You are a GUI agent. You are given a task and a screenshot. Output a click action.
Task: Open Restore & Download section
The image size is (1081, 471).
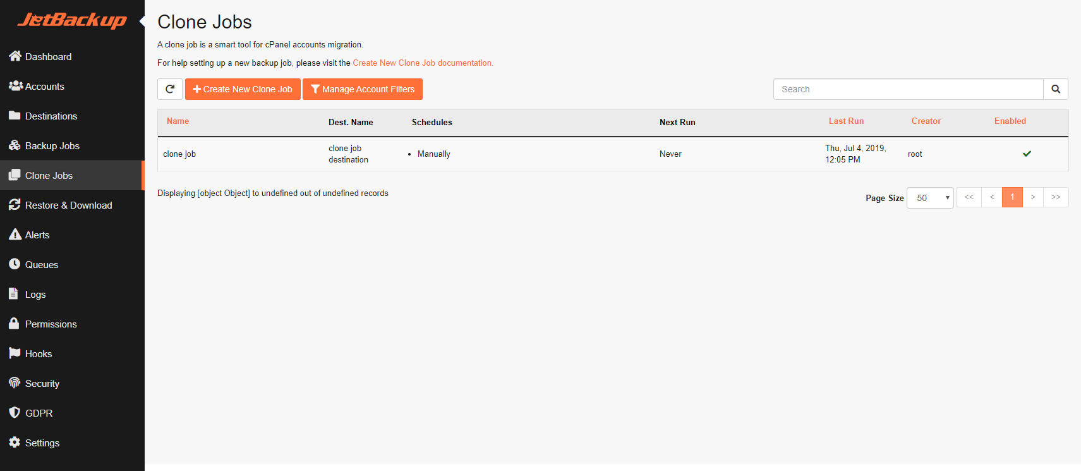72,205
